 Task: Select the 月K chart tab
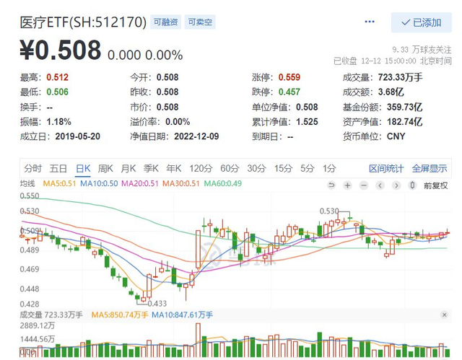128,168
